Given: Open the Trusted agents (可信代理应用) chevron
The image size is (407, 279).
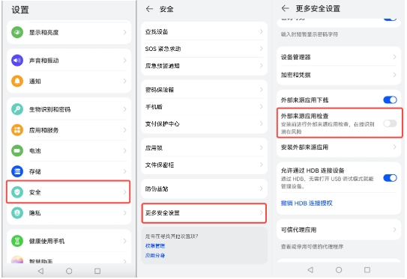Looking at the screenshot, I should pos(394,230).
